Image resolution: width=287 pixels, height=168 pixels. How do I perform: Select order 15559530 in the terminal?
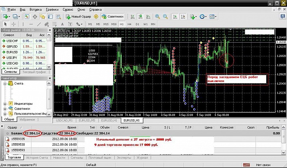point(143,145)
